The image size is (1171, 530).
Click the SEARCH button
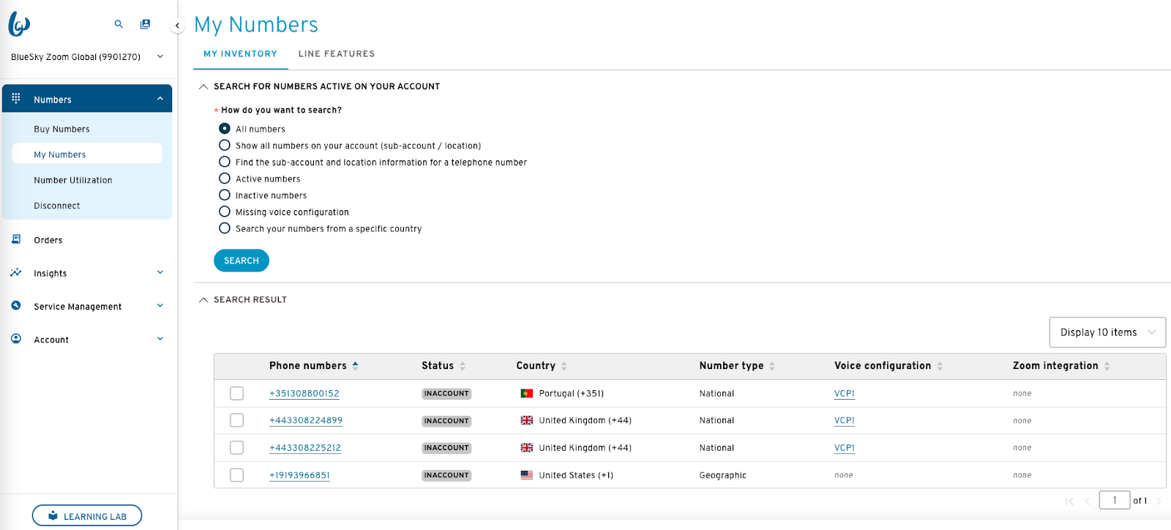click(x=242, y=261)
